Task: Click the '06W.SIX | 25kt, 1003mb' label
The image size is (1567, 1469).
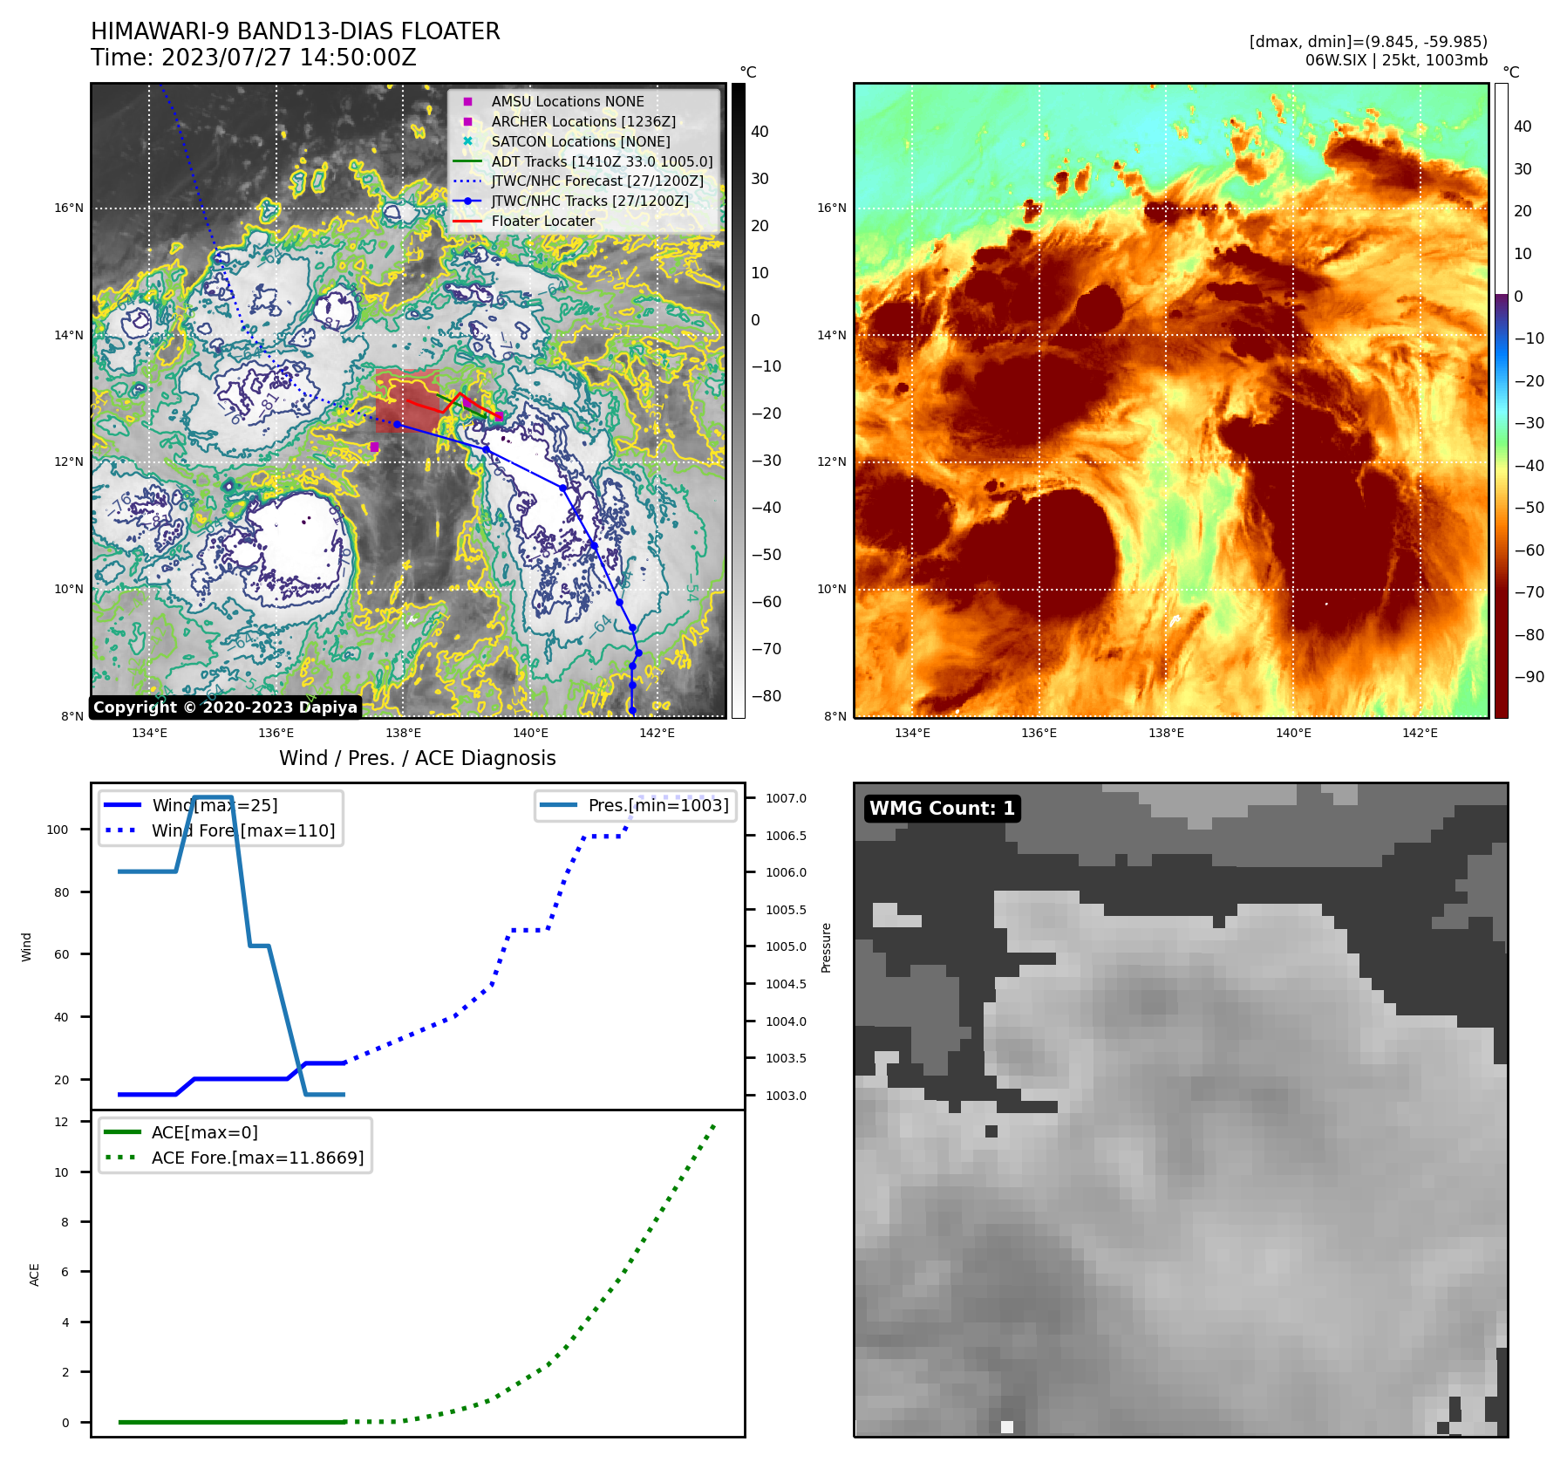Action: (1396, 60)
